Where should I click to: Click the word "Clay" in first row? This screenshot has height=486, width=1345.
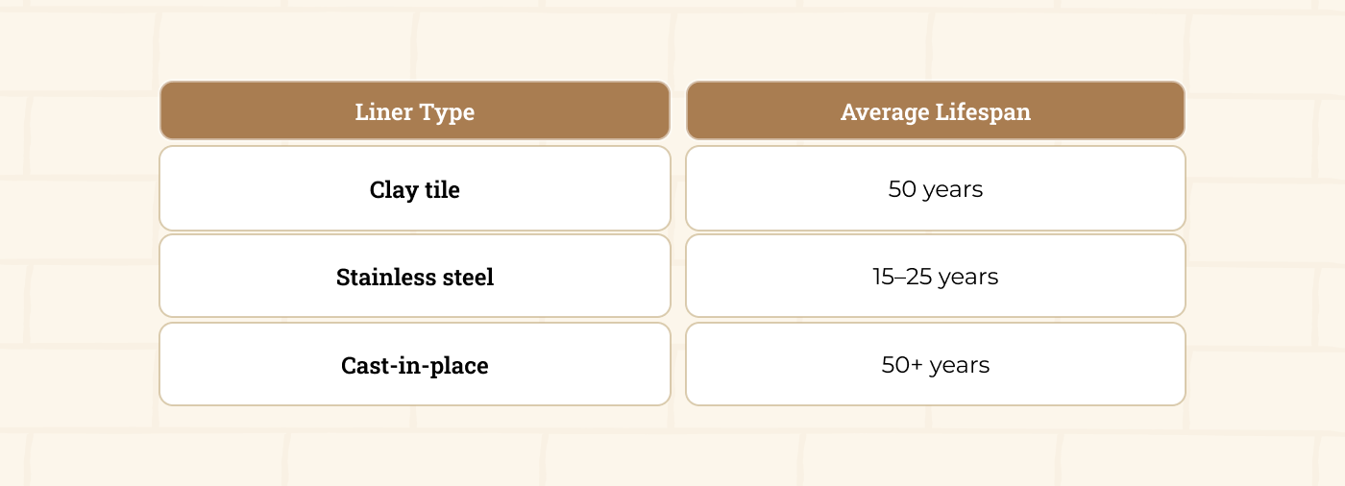coord(392,190)
